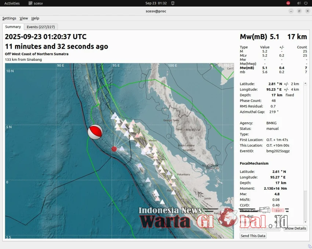Open the Help menu
This screenshot has height=249, width=312.
(x=35, y=18)
